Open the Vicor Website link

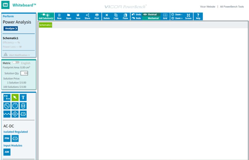(208, 7)
